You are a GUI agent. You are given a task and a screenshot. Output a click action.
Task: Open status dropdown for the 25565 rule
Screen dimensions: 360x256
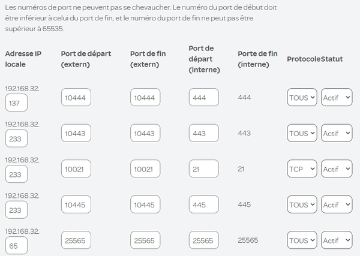(x=337, y=241)
